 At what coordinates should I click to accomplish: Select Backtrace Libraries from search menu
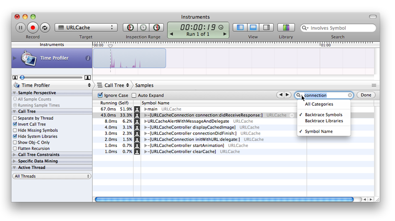323,121
